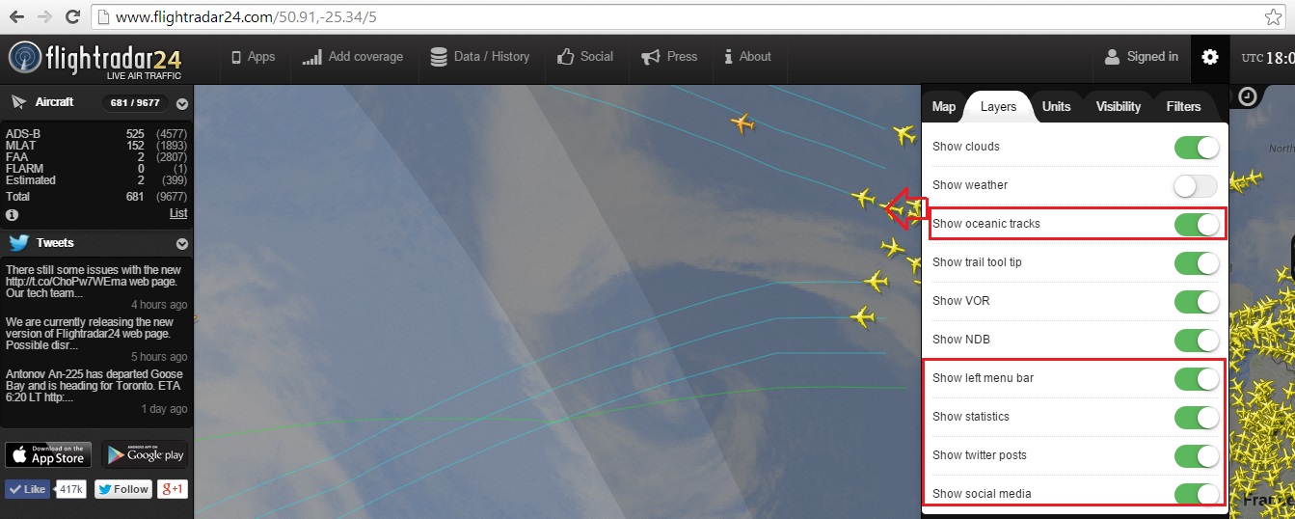Collapse the Aircraft panel arrow

182,103
